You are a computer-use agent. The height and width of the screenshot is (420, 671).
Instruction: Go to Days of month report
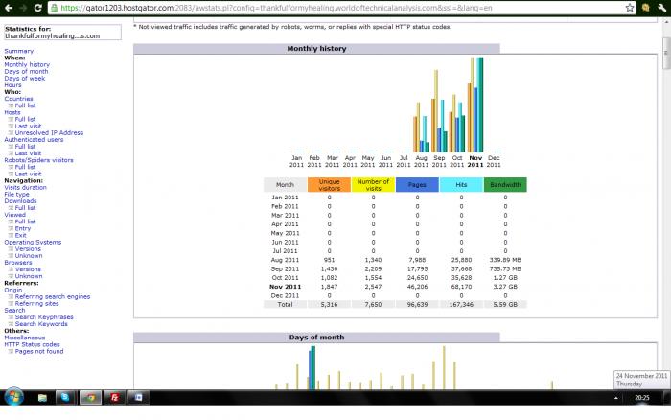click(26, 72)
